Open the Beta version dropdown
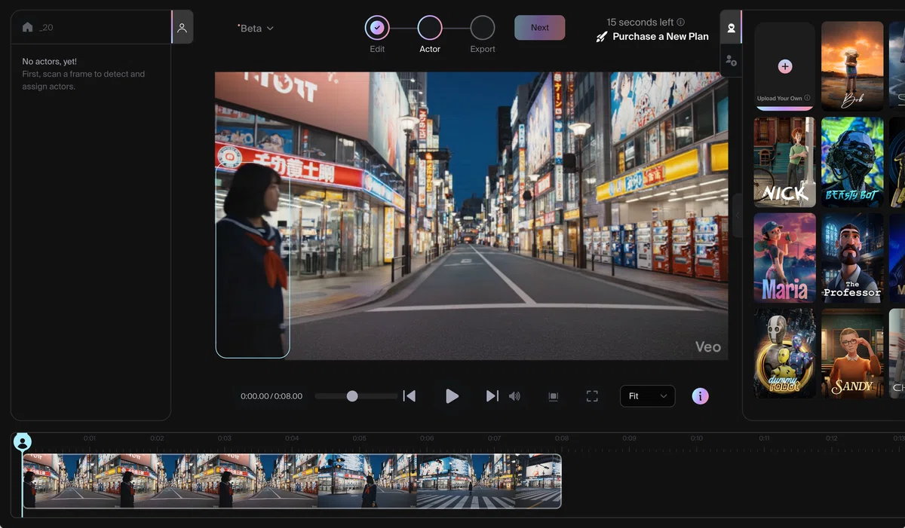This screenshot has width=905, height=528. click(256, 28)
